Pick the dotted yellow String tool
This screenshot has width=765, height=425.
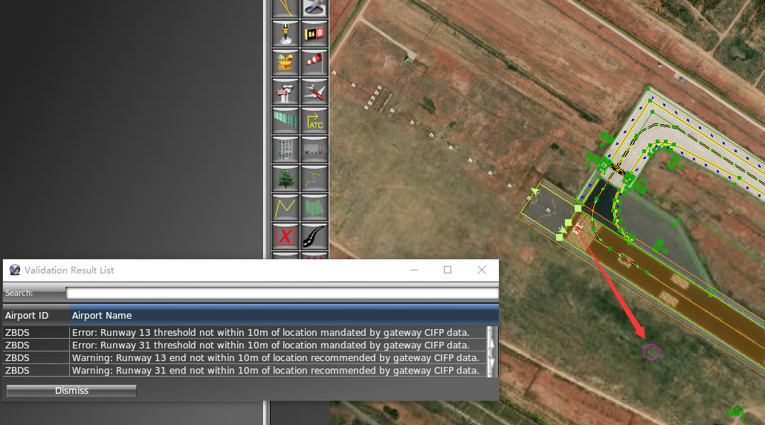(314, 179)
